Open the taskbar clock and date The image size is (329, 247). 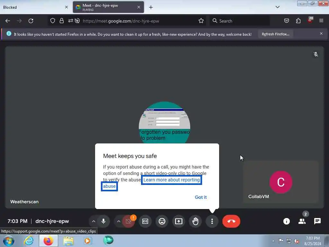[313, 241]
